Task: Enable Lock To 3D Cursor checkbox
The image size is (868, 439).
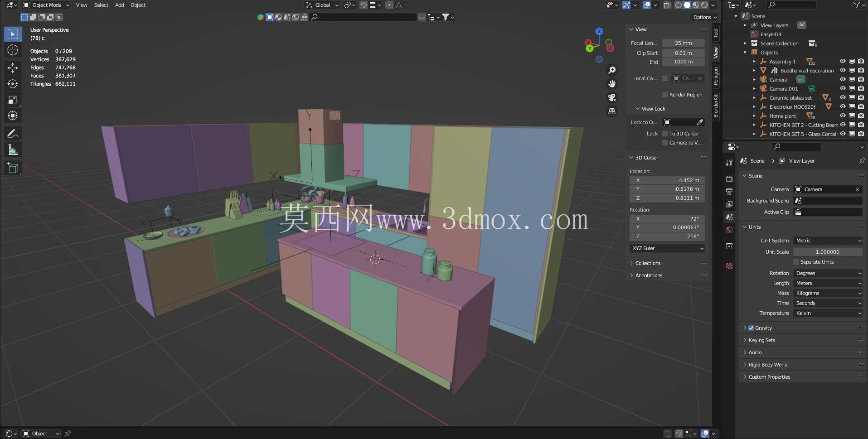Action: click(665, 134)
